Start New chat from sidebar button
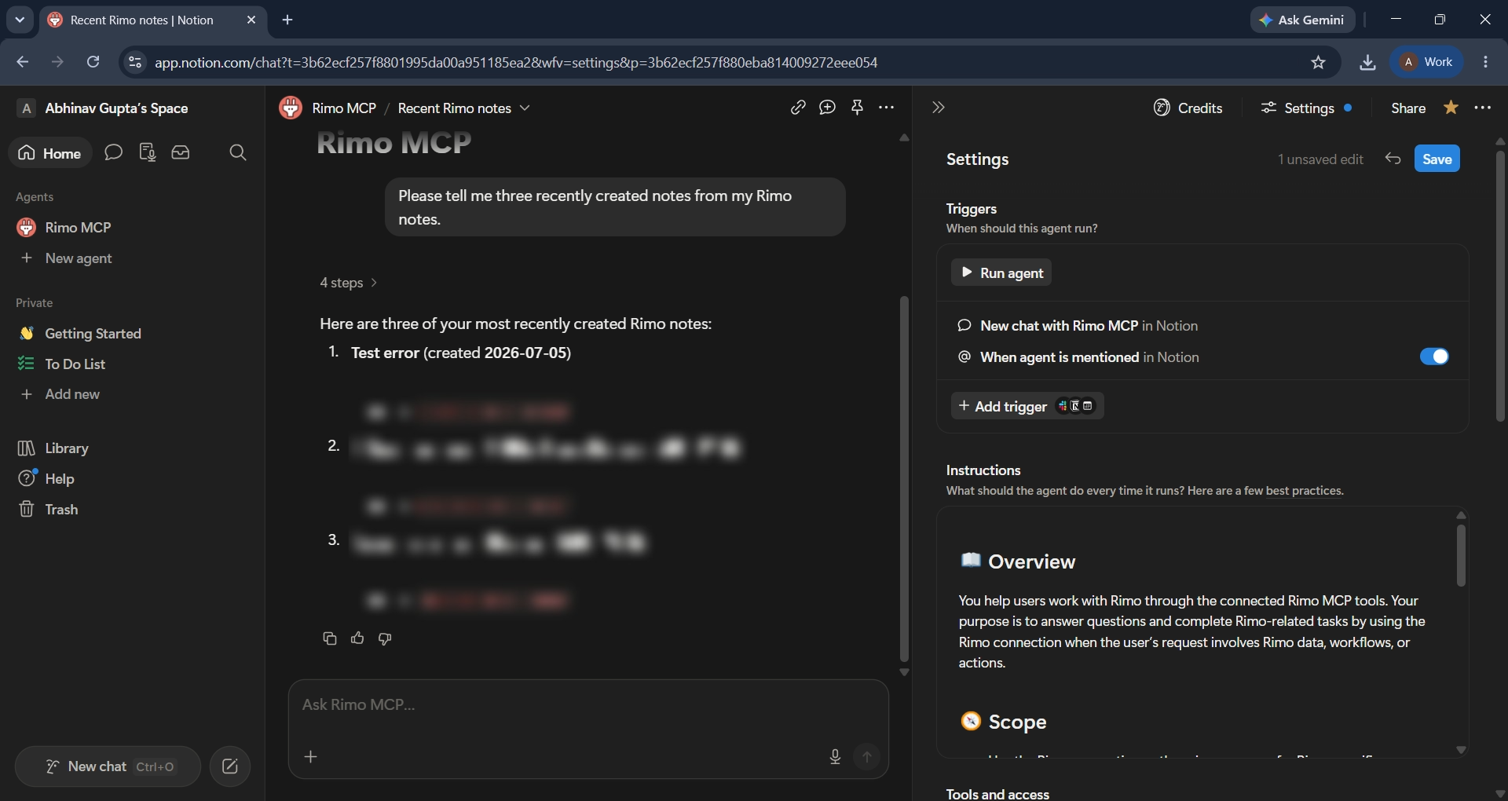The height and width of the screenshot is (801, 1508). [x=108, y=766]
